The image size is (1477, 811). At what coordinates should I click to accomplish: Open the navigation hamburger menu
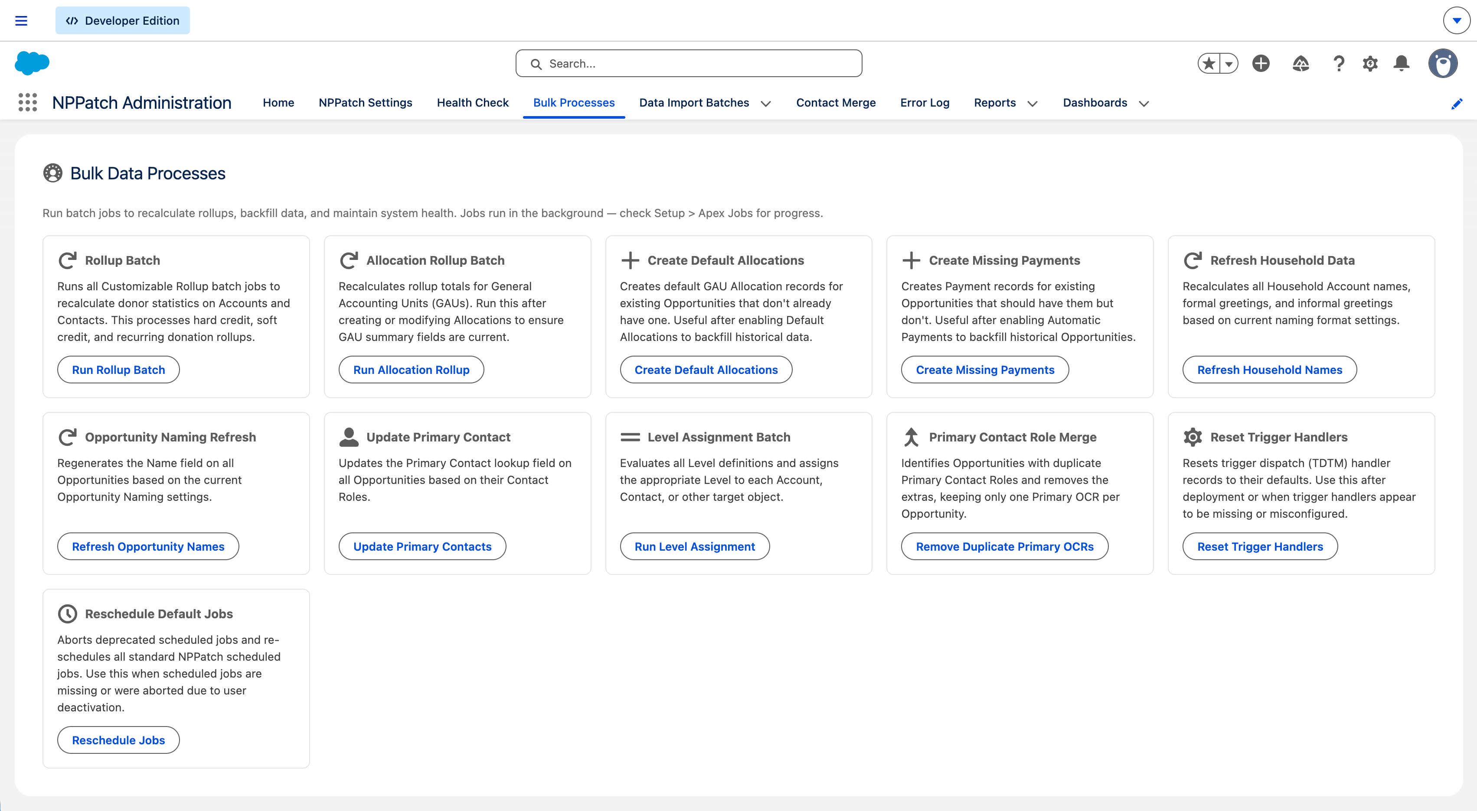(21, 20)
